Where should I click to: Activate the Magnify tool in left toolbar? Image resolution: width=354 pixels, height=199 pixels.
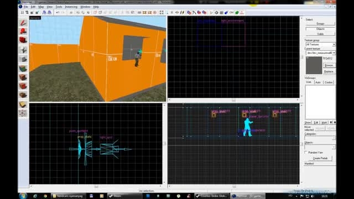tap(23, 31)
